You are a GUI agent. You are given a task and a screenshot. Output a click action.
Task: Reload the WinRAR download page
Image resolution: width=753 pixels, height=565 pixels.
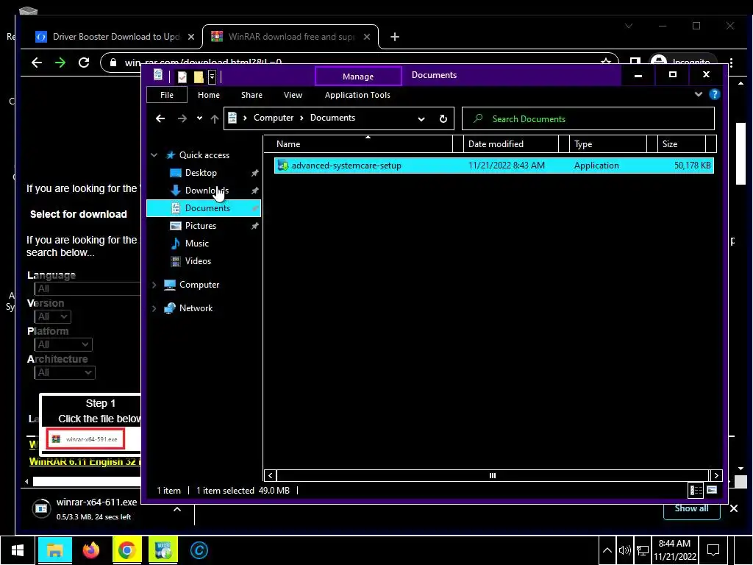pos(84,63)
